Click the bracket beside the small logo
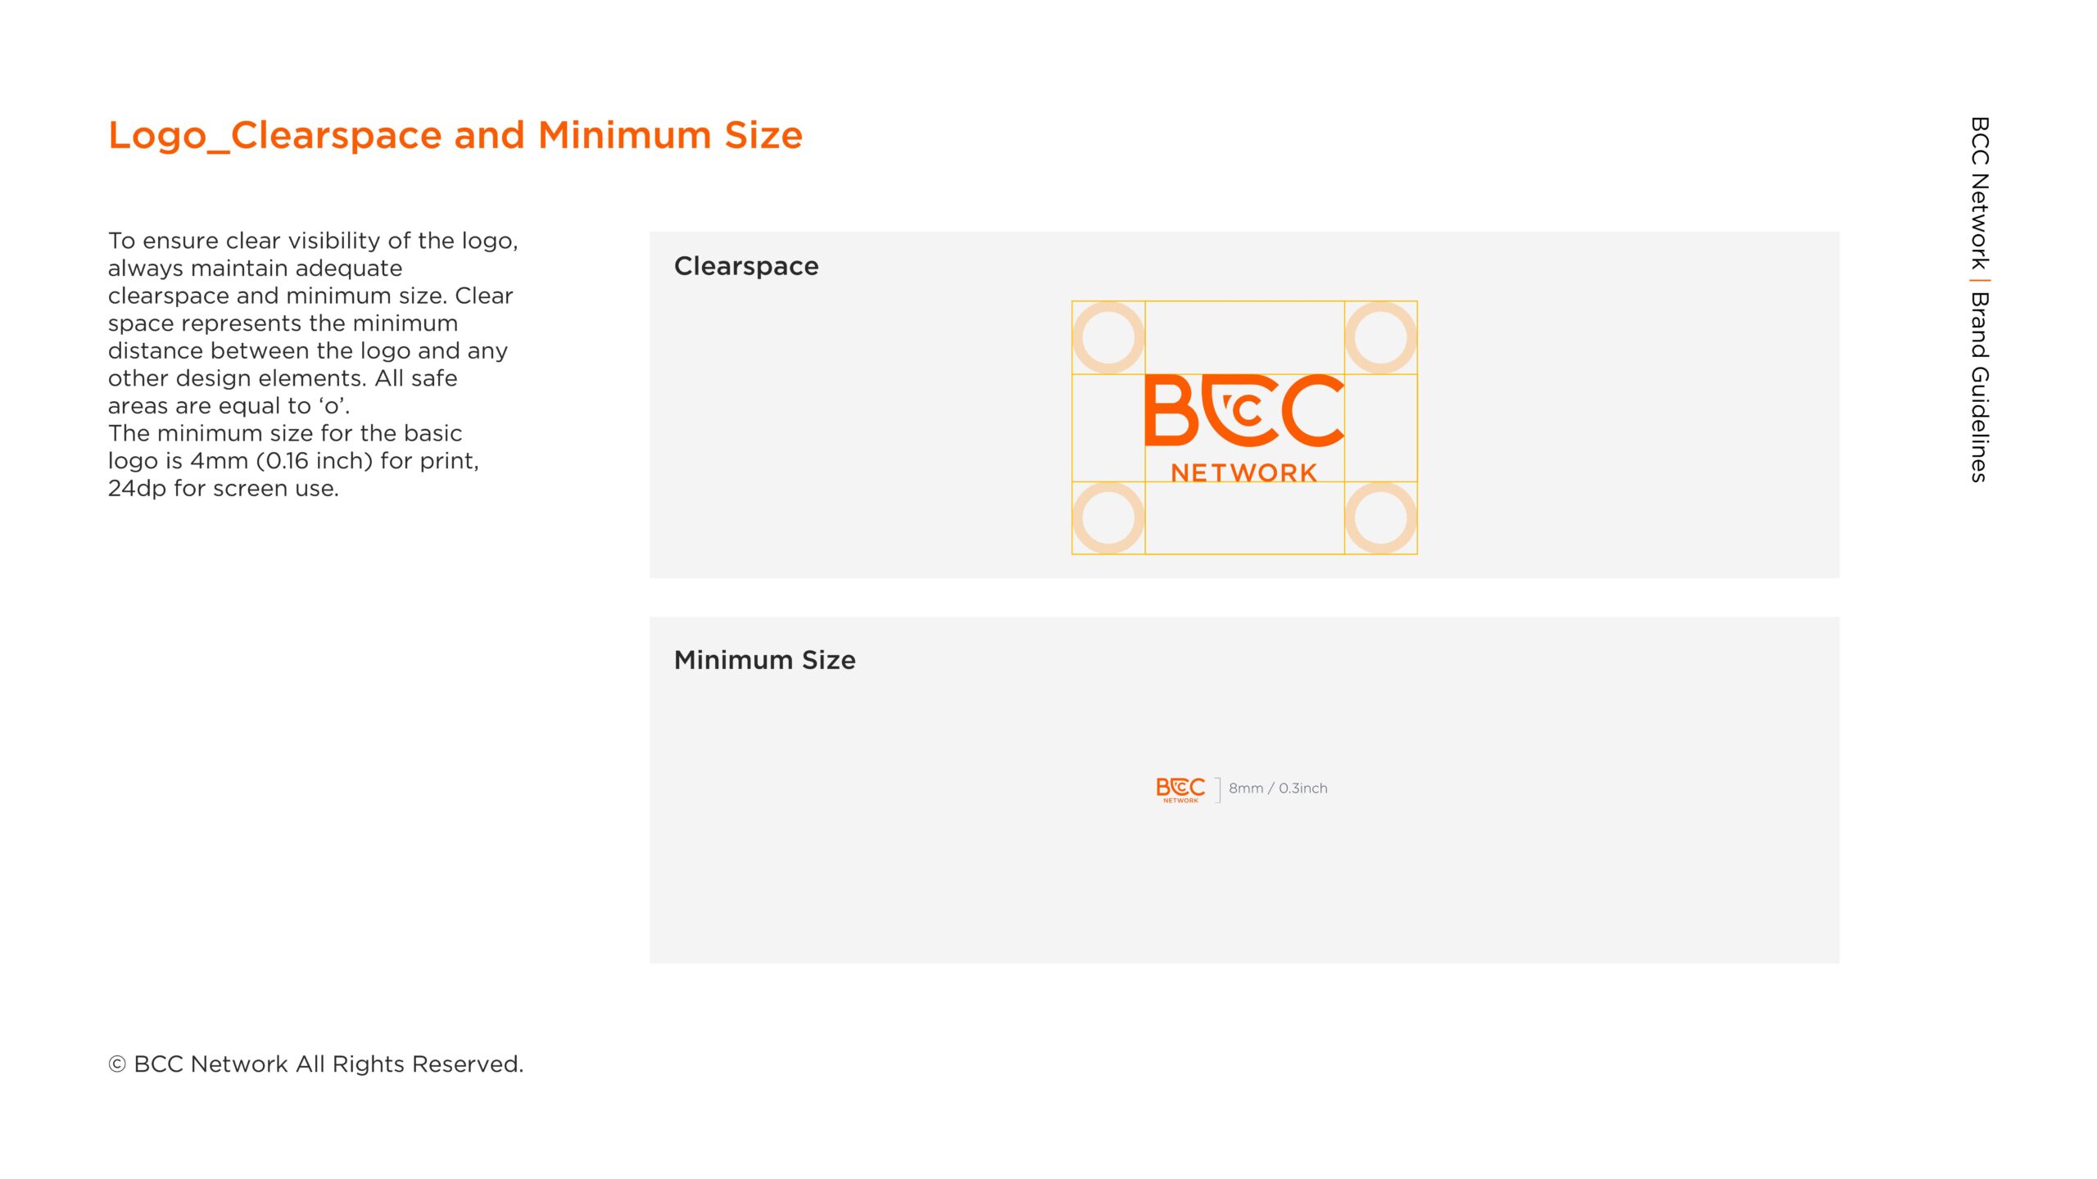Viewport: 2097px width, 1179px height. (x=1218, y=789)
